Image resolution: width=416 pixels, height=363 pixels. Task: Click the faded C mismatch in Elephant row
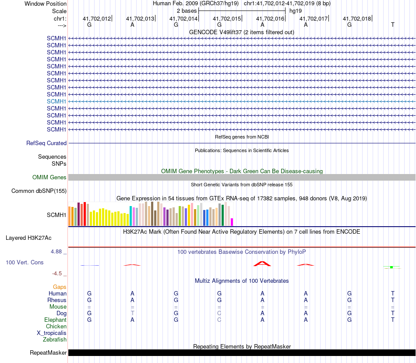[x=219, y=320]
